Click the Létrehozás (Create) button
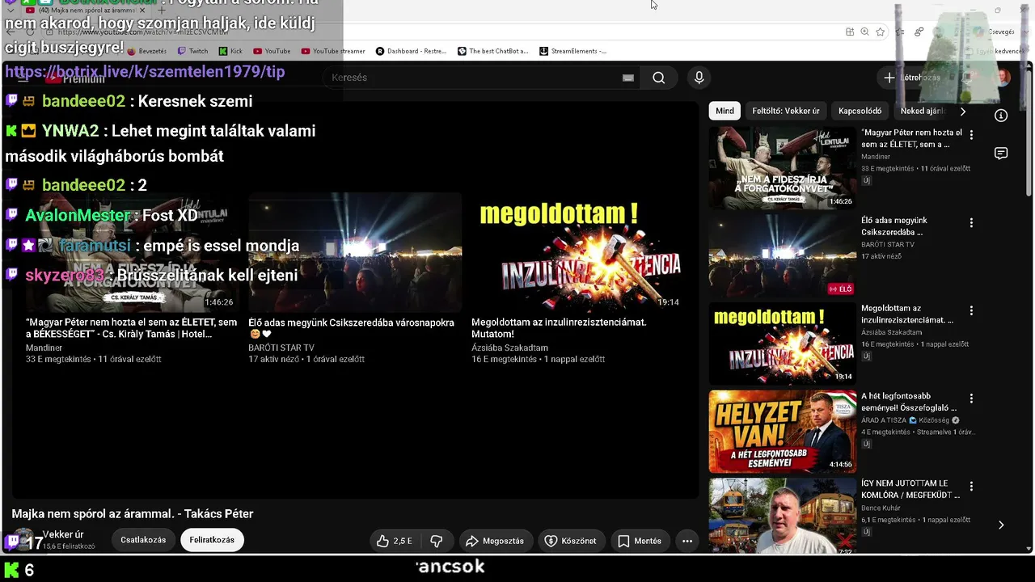This screenshot has width=1035, height=582. tap(913, 78)
